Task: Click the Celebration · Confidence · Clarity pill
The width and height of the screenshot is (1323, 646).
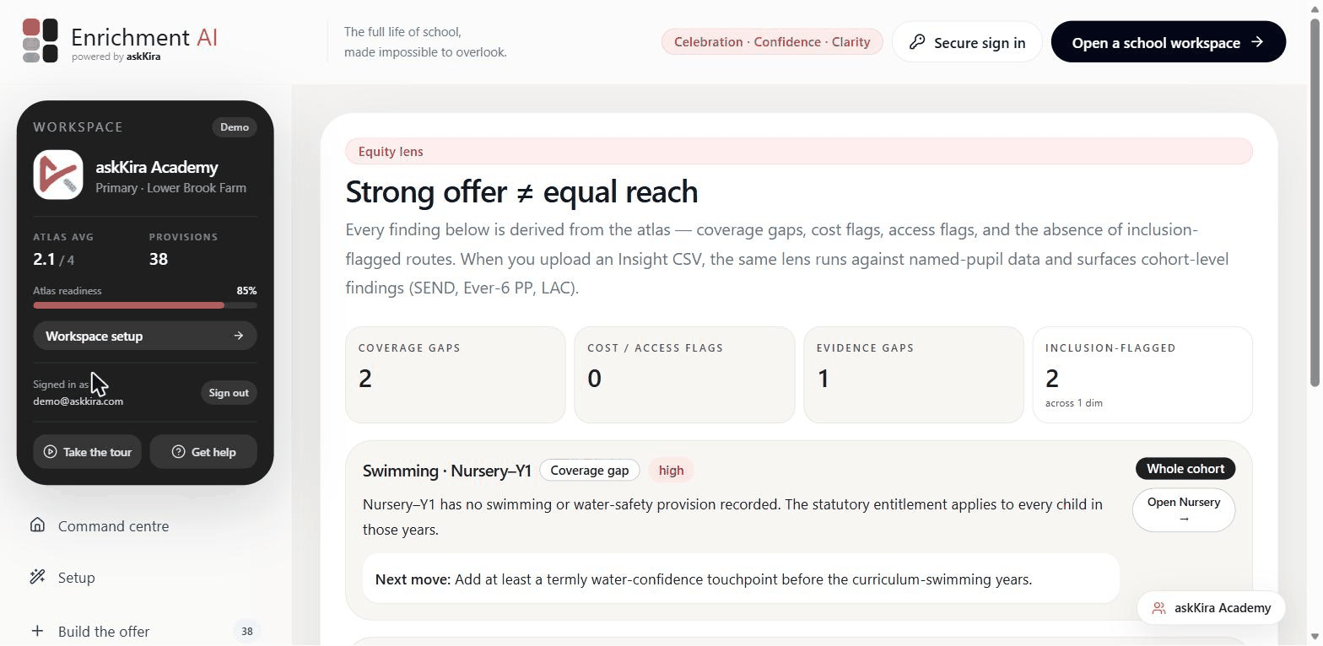Action: (772, 42)
